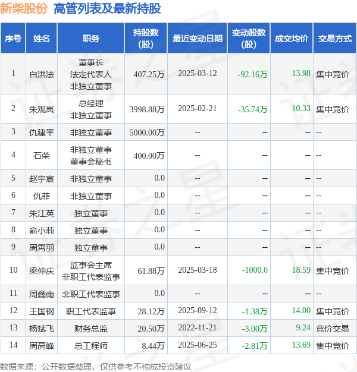
Task: Click the 数据来源 footer note
Action: click(95, 367)
